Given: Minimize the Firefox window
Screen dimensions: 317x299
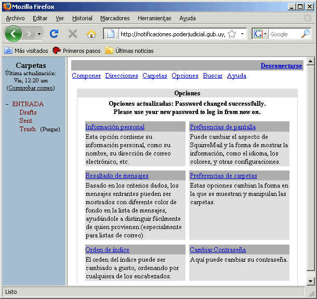Looking at the screenshot, I should (x=292, y=7).
